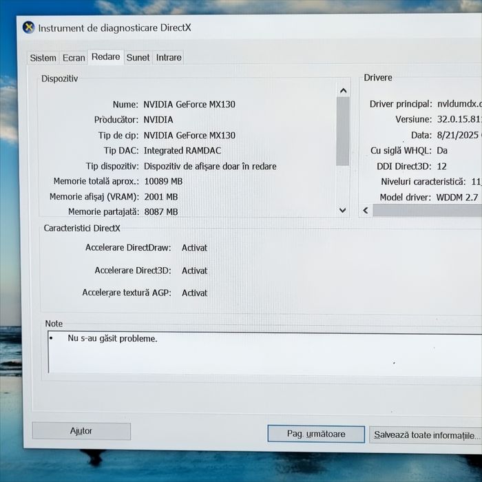This screenshot has width=482, height=482.
Task: Click the Cu siglă WHQL value 'Da'
Action: (442, 151)
